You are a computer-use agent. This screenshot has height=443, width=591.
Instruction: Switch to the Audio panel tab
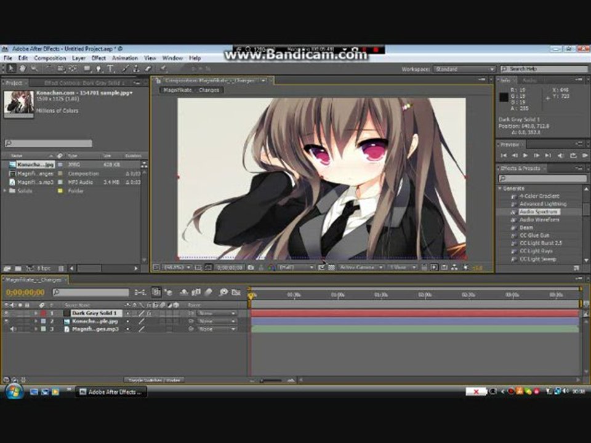click(x=529, y=80)
